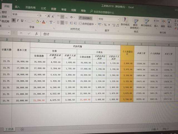Image resolution: width=178 pixels, height=134 pixels.
Task: Open the 数据 ribbon tab
Action: coord(54,9)
